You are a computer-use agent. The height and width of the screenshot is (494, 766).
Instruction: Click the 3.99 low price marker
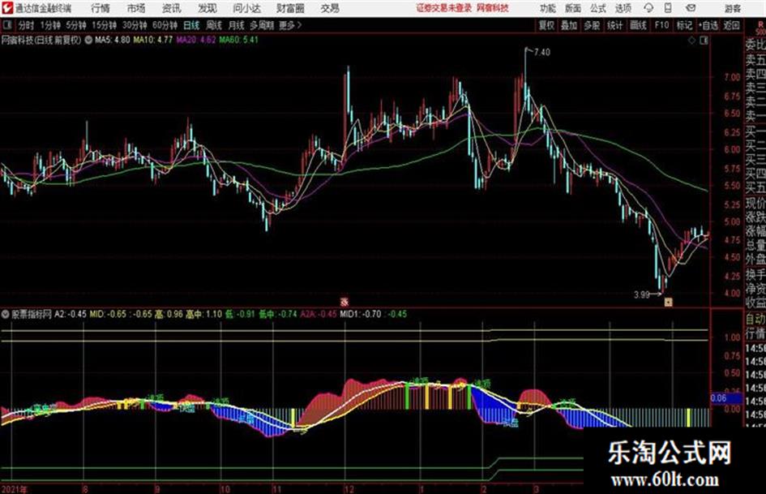(x=641, y=294)
